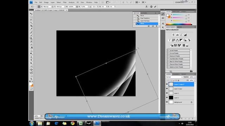Toggle lock transparent pixels in Layers
This screenshot has height=126, width=225.
point(171,80)
